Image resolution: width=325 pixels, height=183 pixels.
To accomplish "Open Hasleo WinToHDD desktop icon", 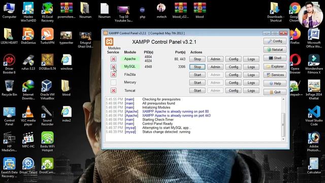I will point(28,12).
